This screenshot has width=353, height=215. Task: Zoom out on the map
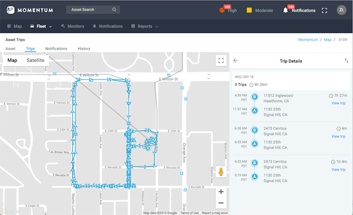(221, 203)
